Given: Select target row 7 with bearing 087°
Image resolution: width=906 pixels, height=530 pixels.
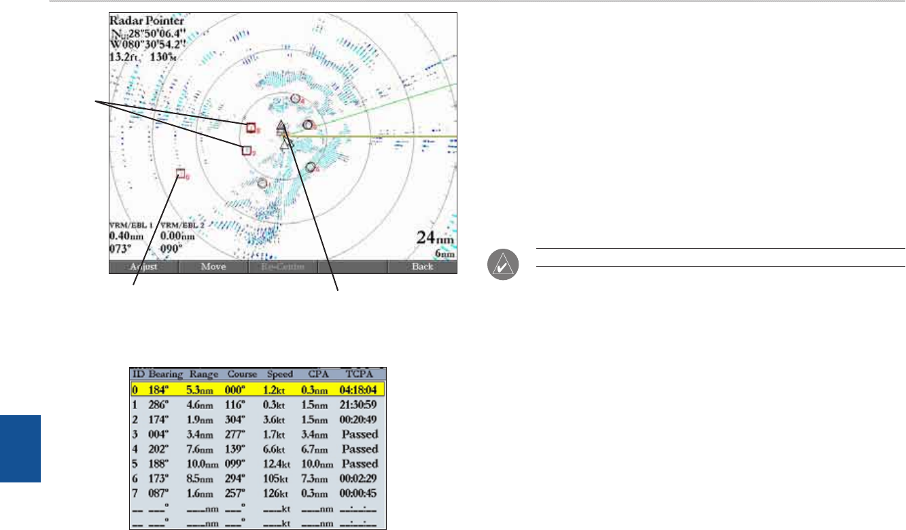Looking at the screenshot, I should tap(258, 493).
